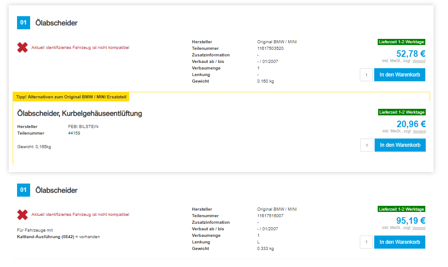
Task: Add the 95,19 € Ölabscheider to the cart
Action: pyautogui.click(x=400, y=242)
